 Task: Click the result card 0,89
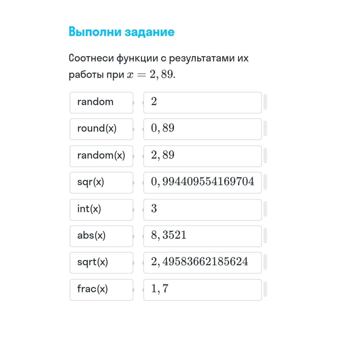(x=202, y=129)
